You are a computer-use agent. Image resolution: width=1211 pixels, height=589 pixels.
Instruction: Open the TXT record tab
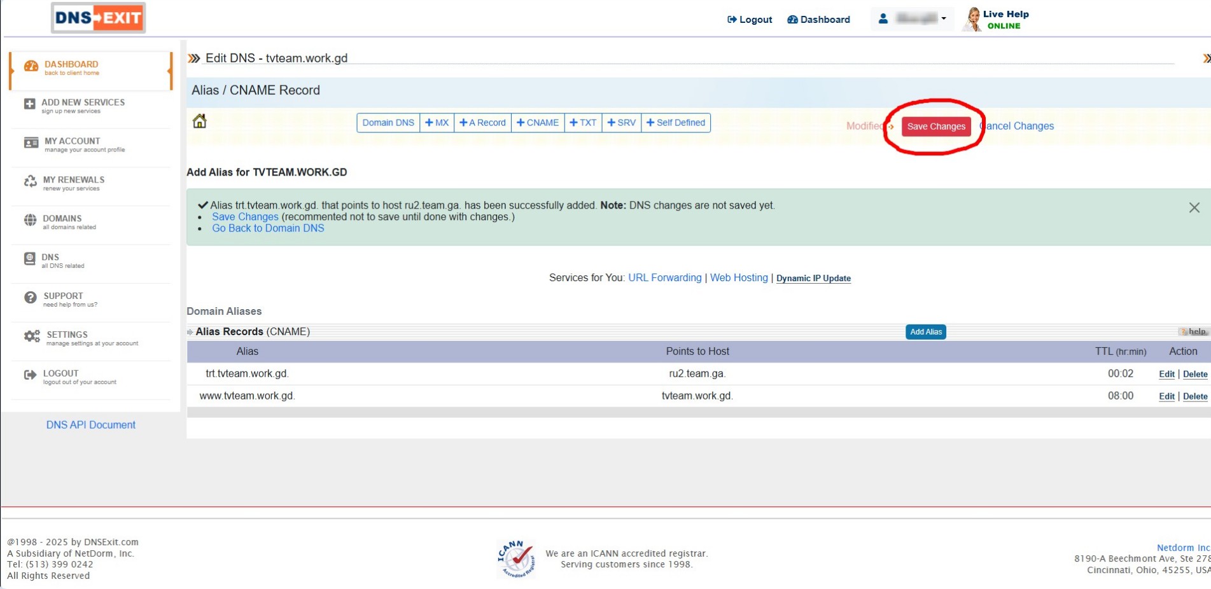583,123
